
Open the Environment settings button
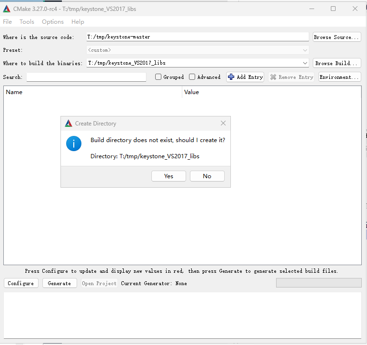point(339,77)
